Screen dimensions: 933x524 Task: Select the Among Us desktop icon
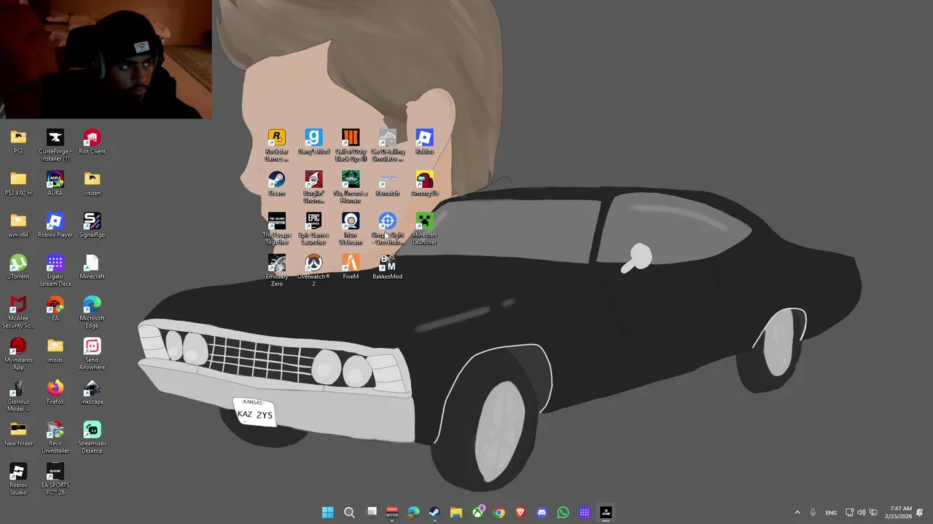[424, 183]
